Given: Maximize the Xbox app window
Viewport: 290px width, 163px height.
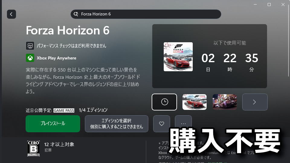Looking at the screenshot, I should pos(269,5).
